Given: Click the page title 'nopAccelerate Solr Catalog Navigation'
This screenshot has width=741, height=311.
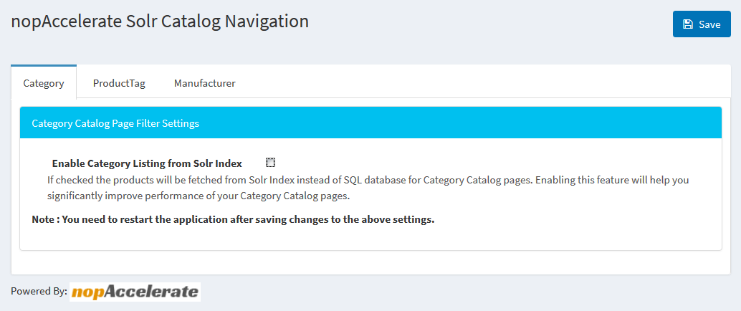Looking at the screenshot, I should tap(160, 21).
